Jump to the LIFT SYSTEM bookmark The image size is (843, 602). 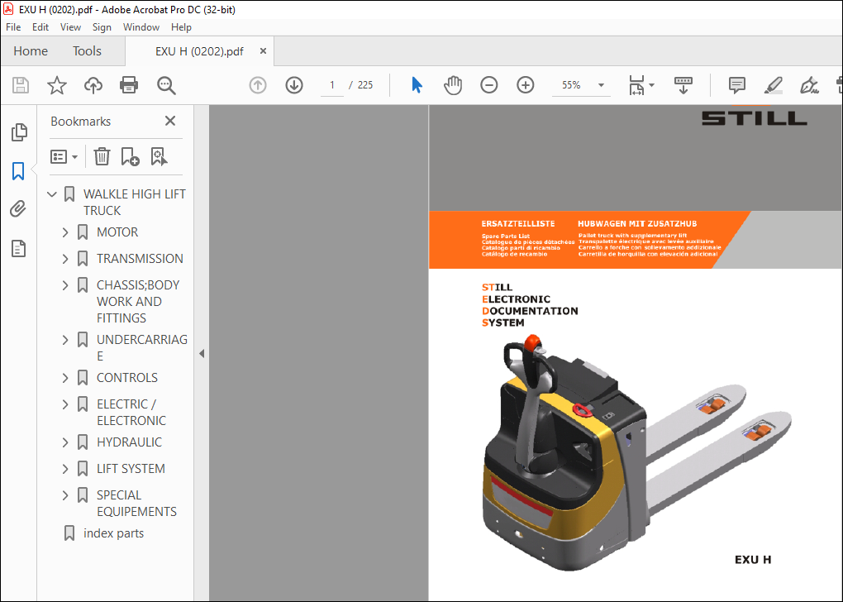point(131,469)
